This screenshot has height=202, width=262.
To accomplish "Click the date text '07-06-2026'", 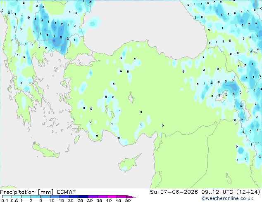I will [x=179, y=192].
